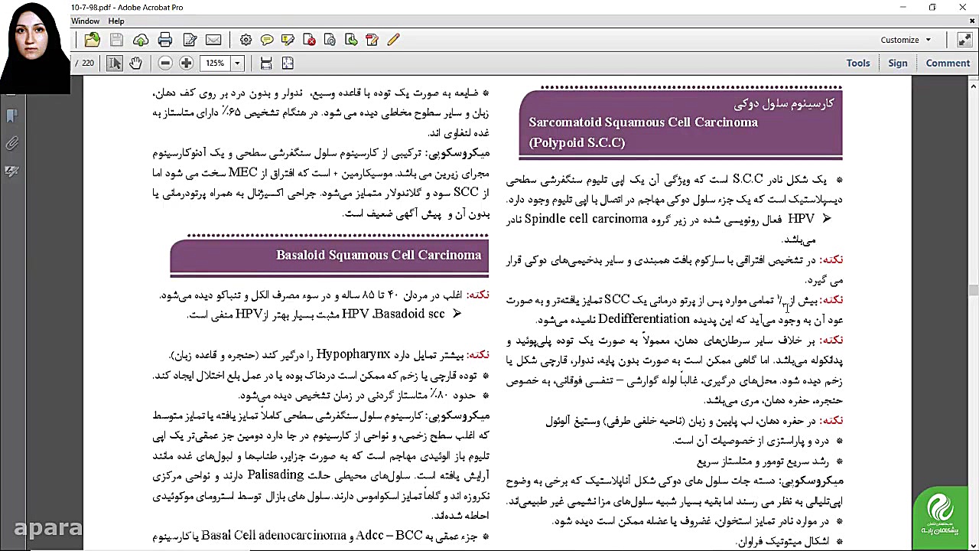The image size is (979, 551).
Task: Zoom out with the minus button
Action: tap(165, 63)
